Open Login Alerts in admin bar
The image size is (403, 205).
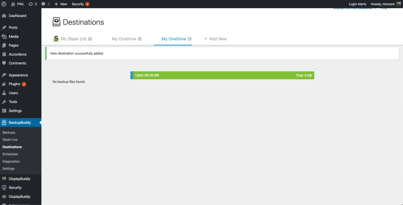point(357,4)
